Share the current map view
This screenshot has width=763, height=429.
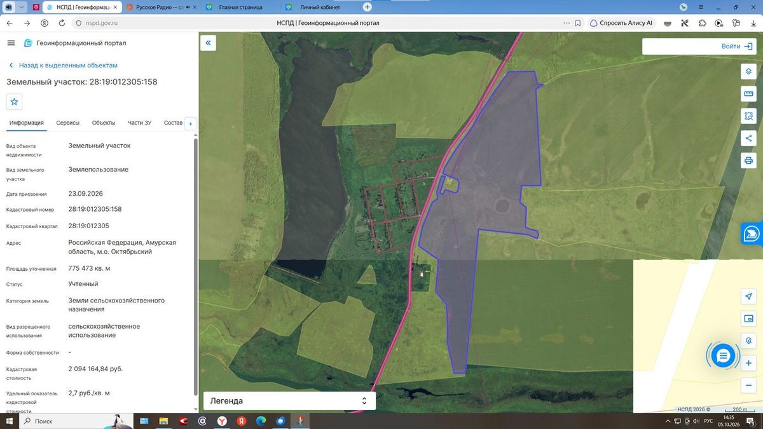748,139
